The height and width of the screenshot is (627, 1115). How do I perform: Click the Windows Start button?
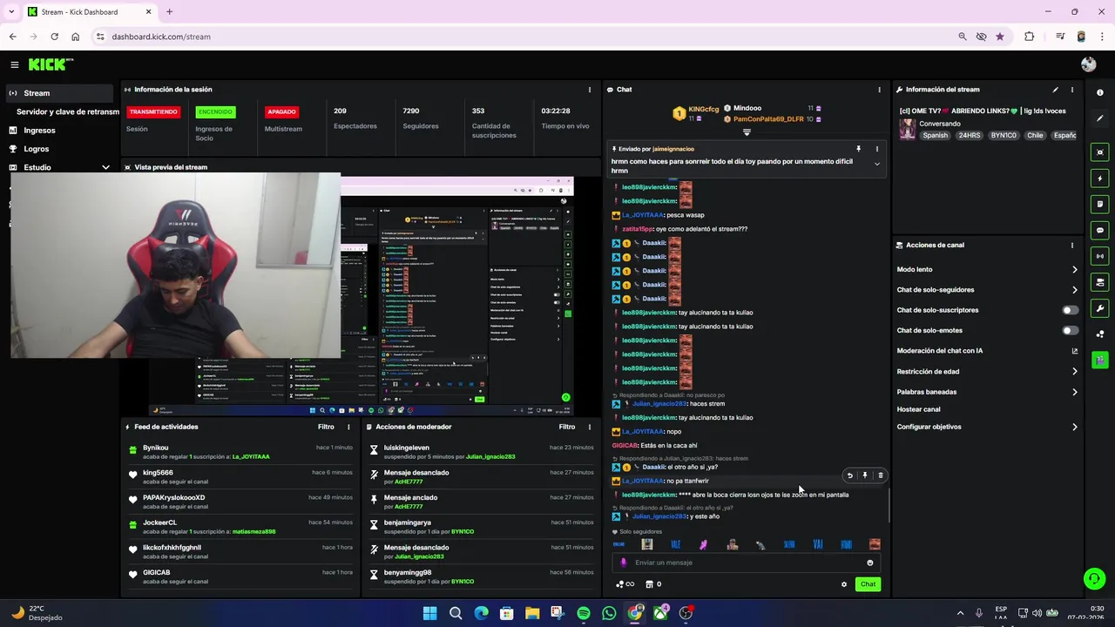pyautogui.click(x=429, y=613)
